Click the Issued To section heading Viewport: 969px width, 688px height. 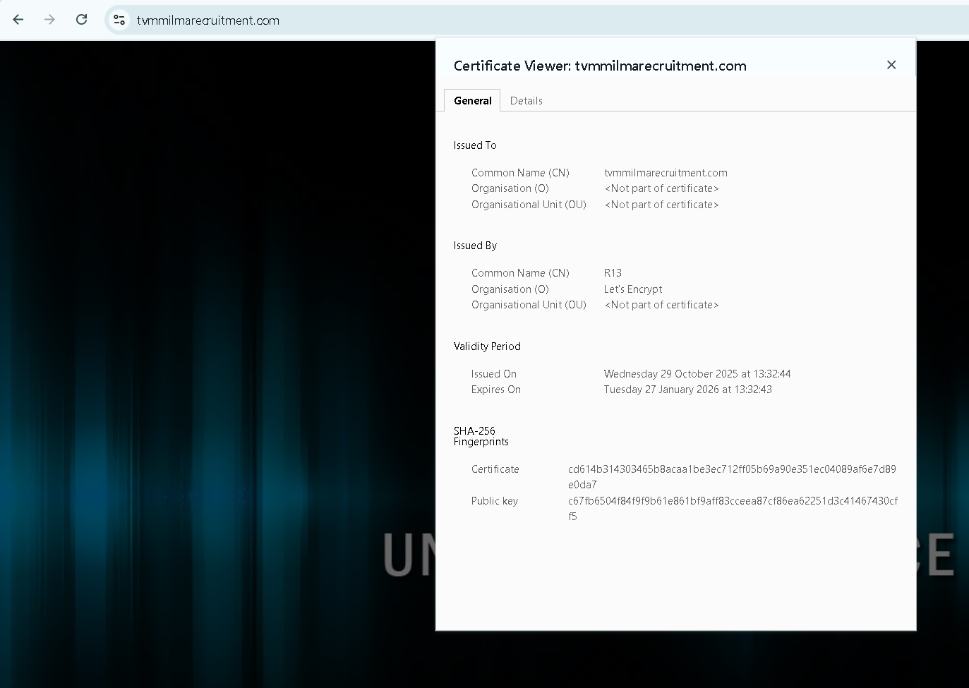[475, 145]
